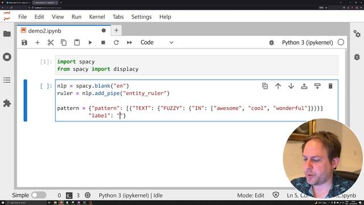Click the active cell's pattern code line

tap(189, 108)
